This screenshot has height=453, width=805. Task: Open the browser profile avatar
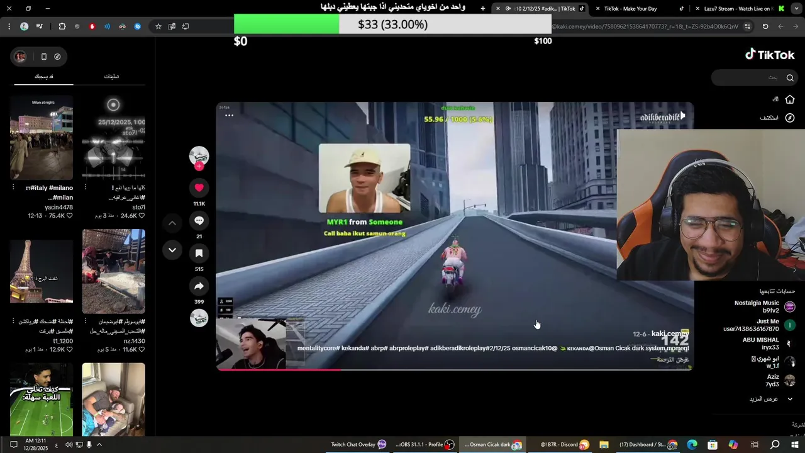click(24, 26)
